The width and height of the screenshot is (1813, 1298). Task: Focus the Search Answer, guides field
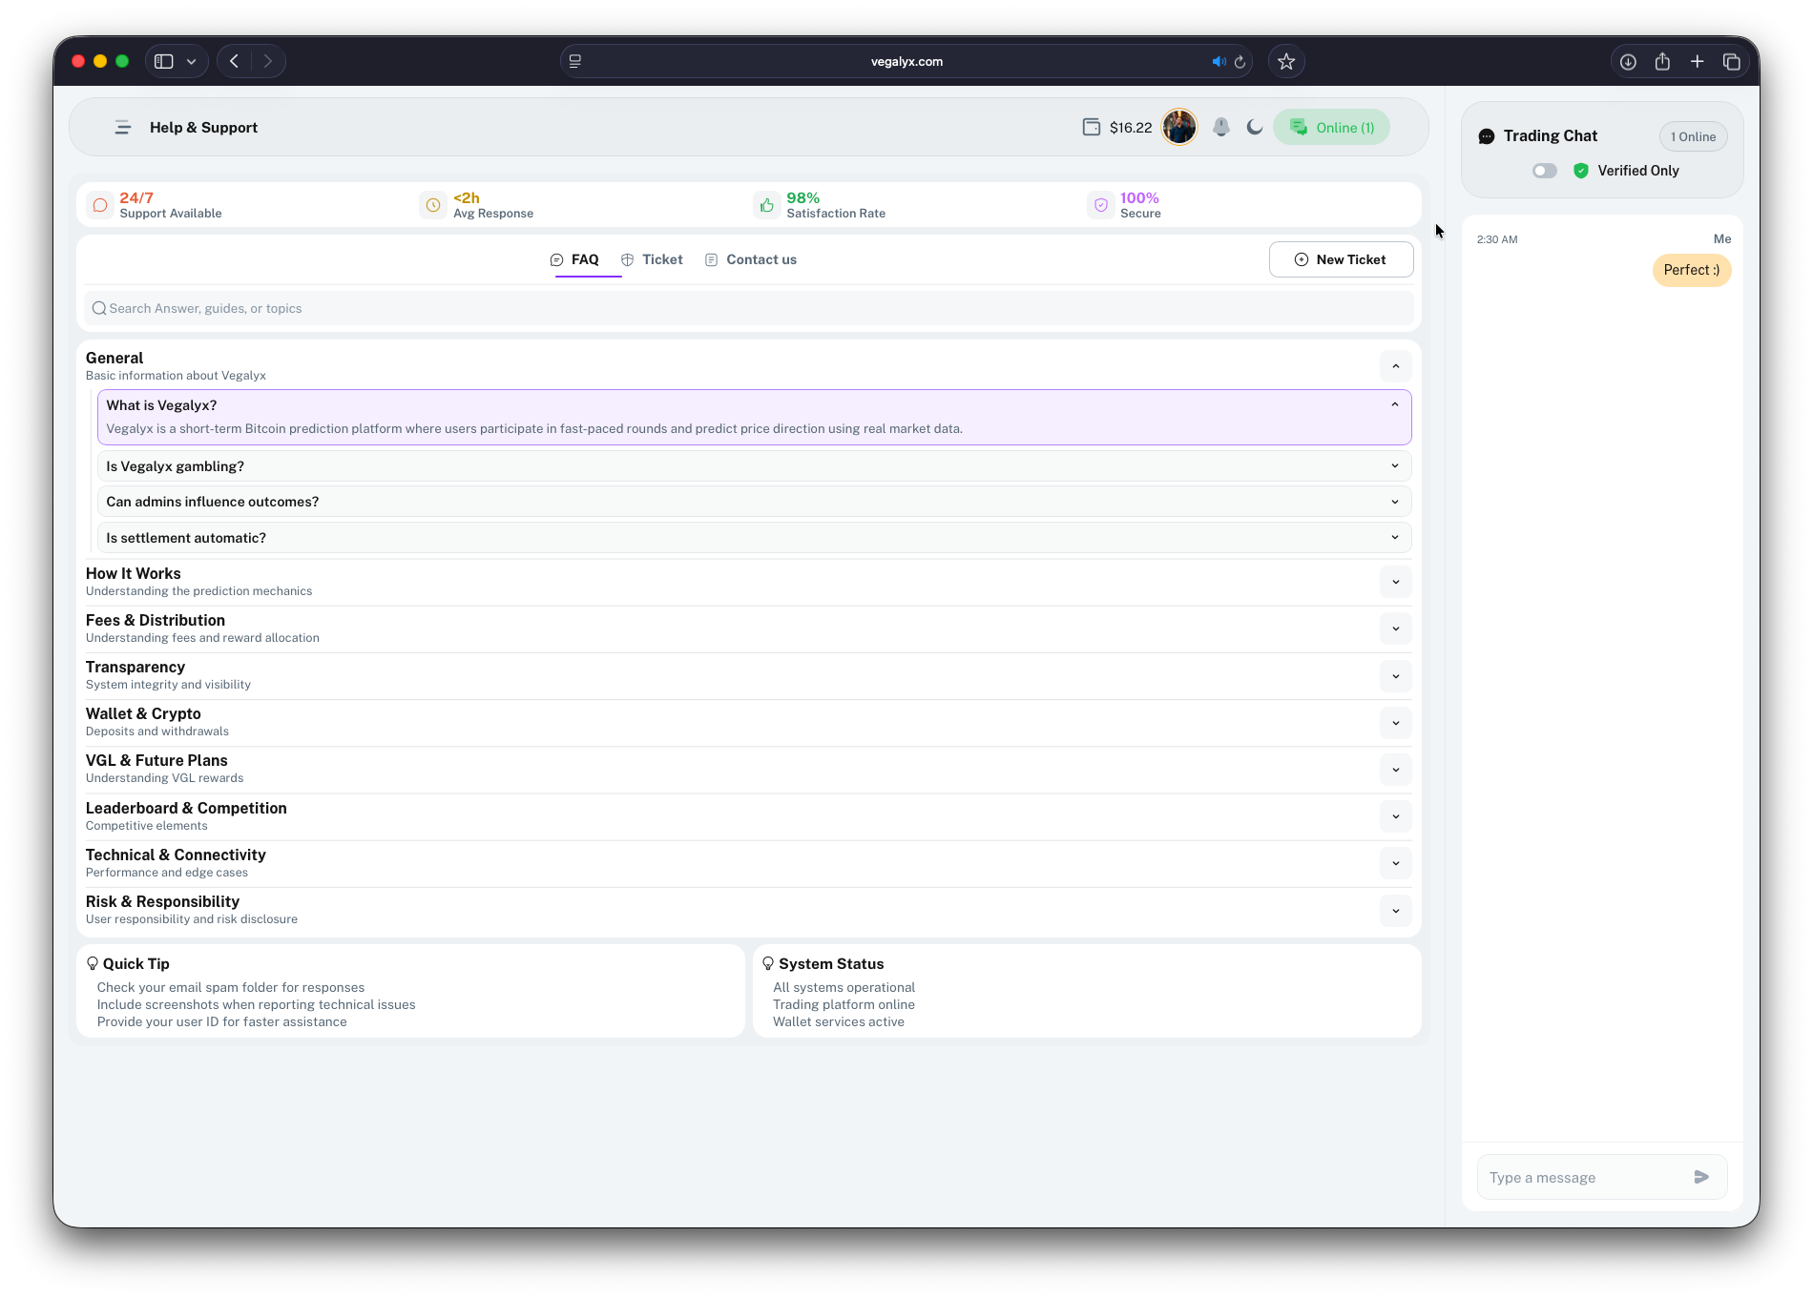click(x=749, y=308)
